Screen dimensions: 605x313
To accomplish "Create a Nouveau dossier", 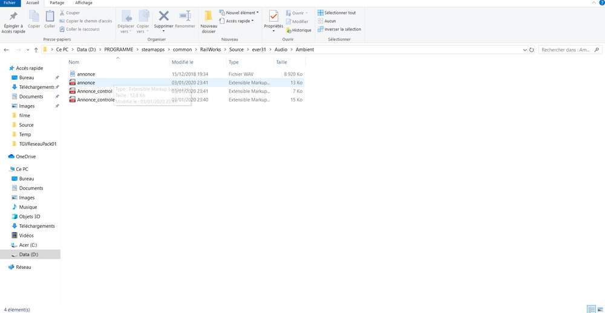I will click(209, 22).
